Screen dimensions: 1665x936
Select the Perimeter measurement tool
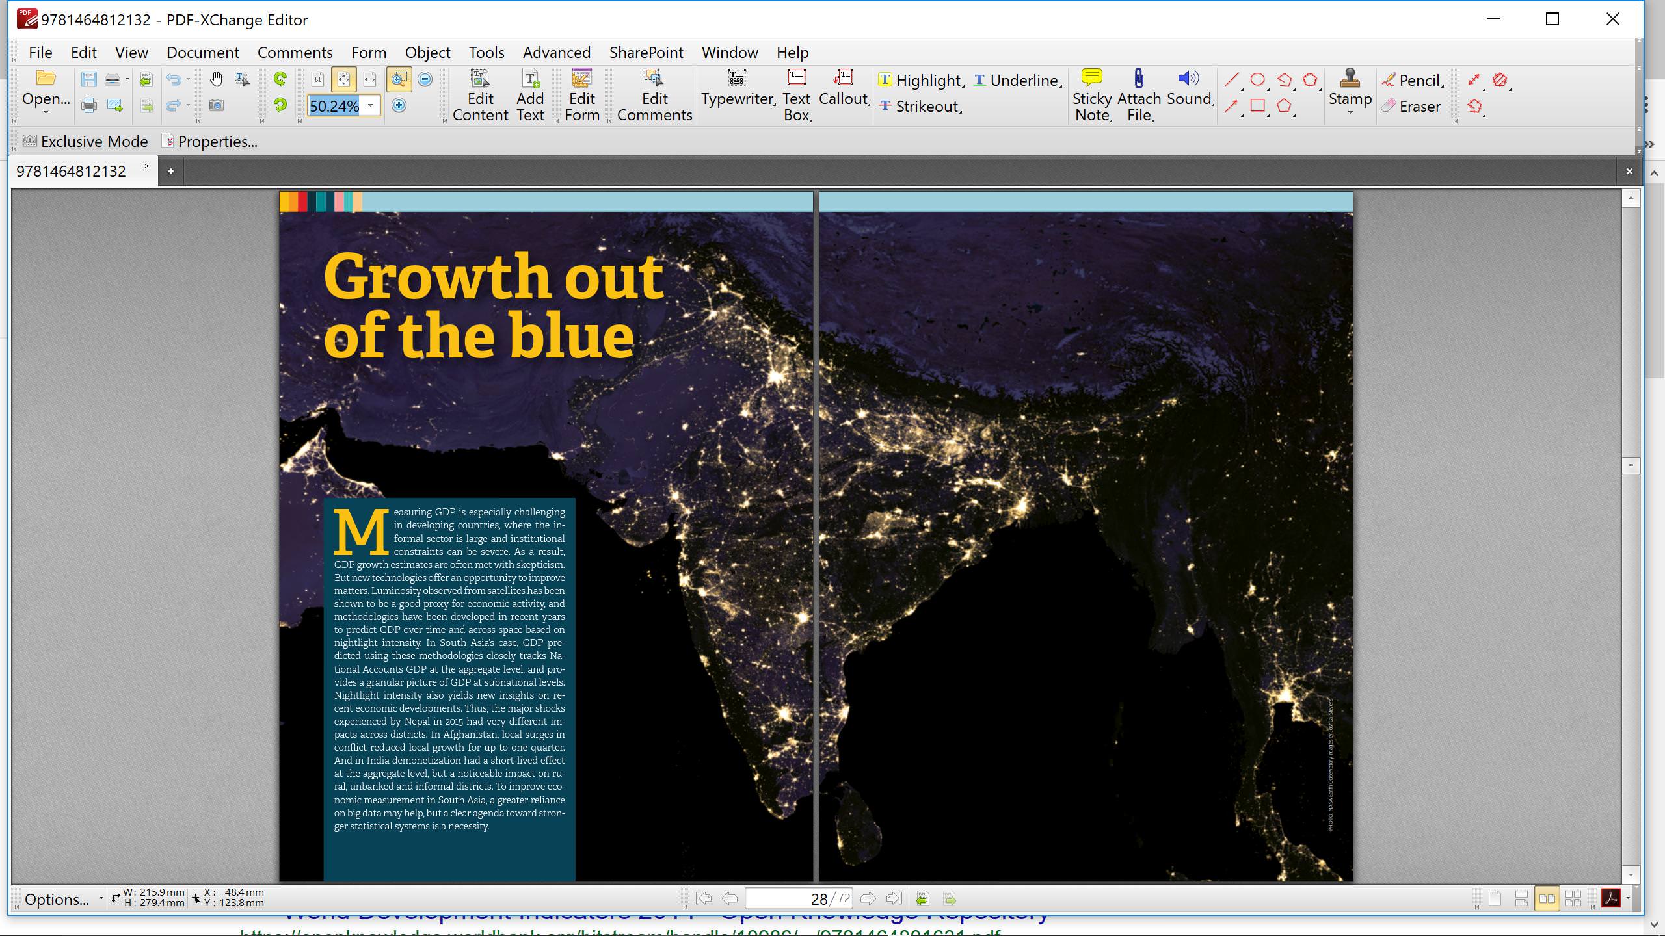click(x=1474, y=105)
